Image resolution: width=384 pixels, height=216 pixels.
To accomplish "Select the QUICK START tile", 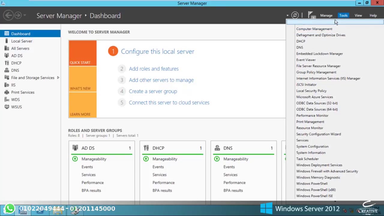I will [82, 53].
